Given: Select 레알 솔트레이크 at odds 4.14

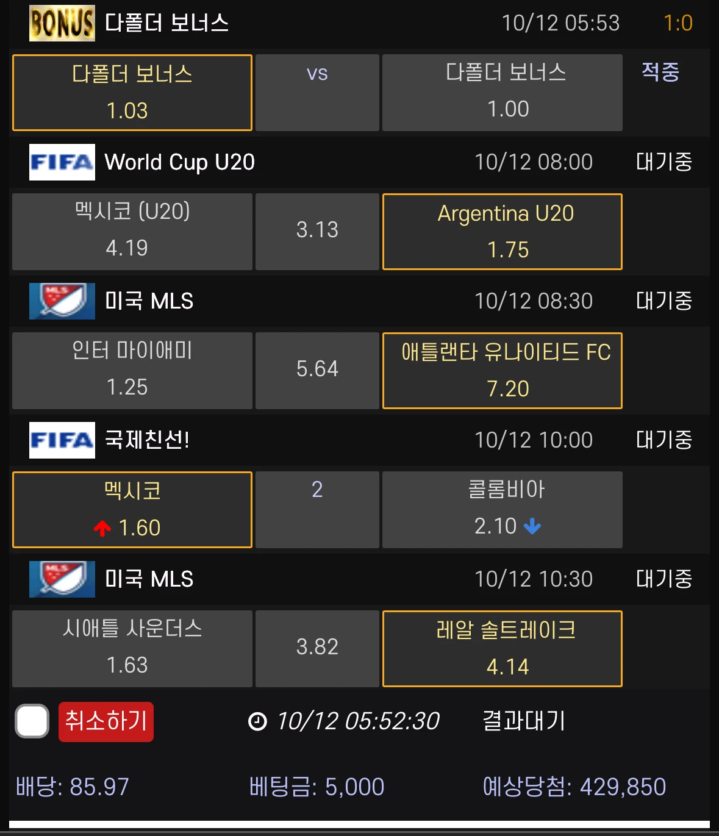Looking at the screenshot, I should tap(502, 649).
